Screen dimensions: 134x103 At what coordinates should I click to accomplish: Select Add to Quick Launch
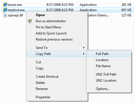(x=51, y=33)
